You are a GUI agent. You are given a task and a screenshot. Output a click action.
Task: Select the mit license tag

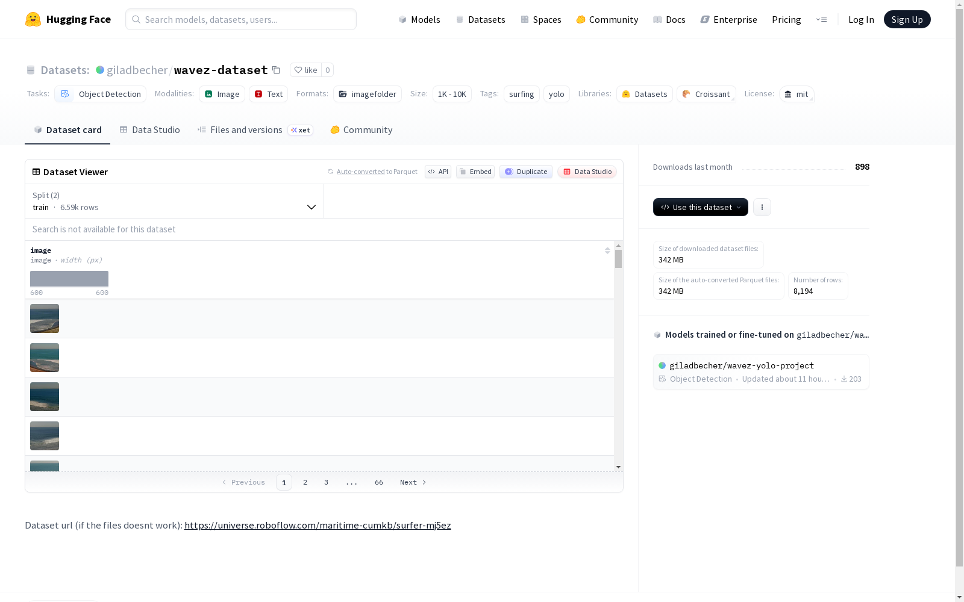pos(797,94)
